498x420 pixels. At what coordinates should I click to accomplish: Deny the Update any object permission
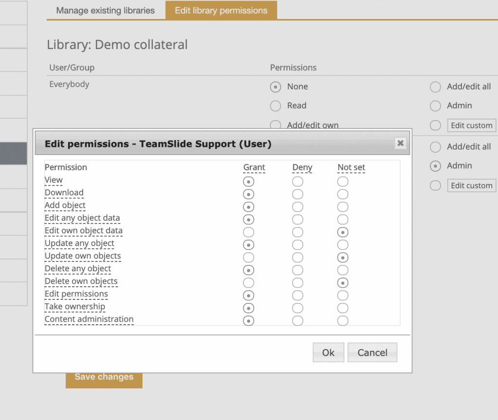(x=297, y=245)
